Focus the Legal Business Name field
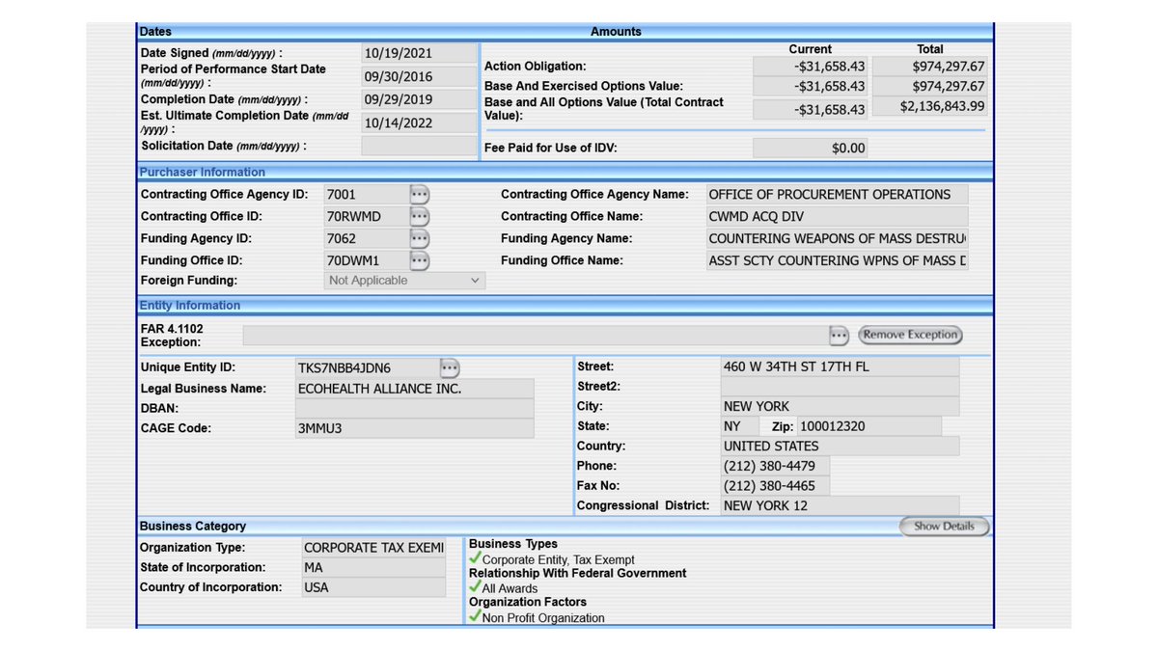The image size is (1158, 651). 414,389
